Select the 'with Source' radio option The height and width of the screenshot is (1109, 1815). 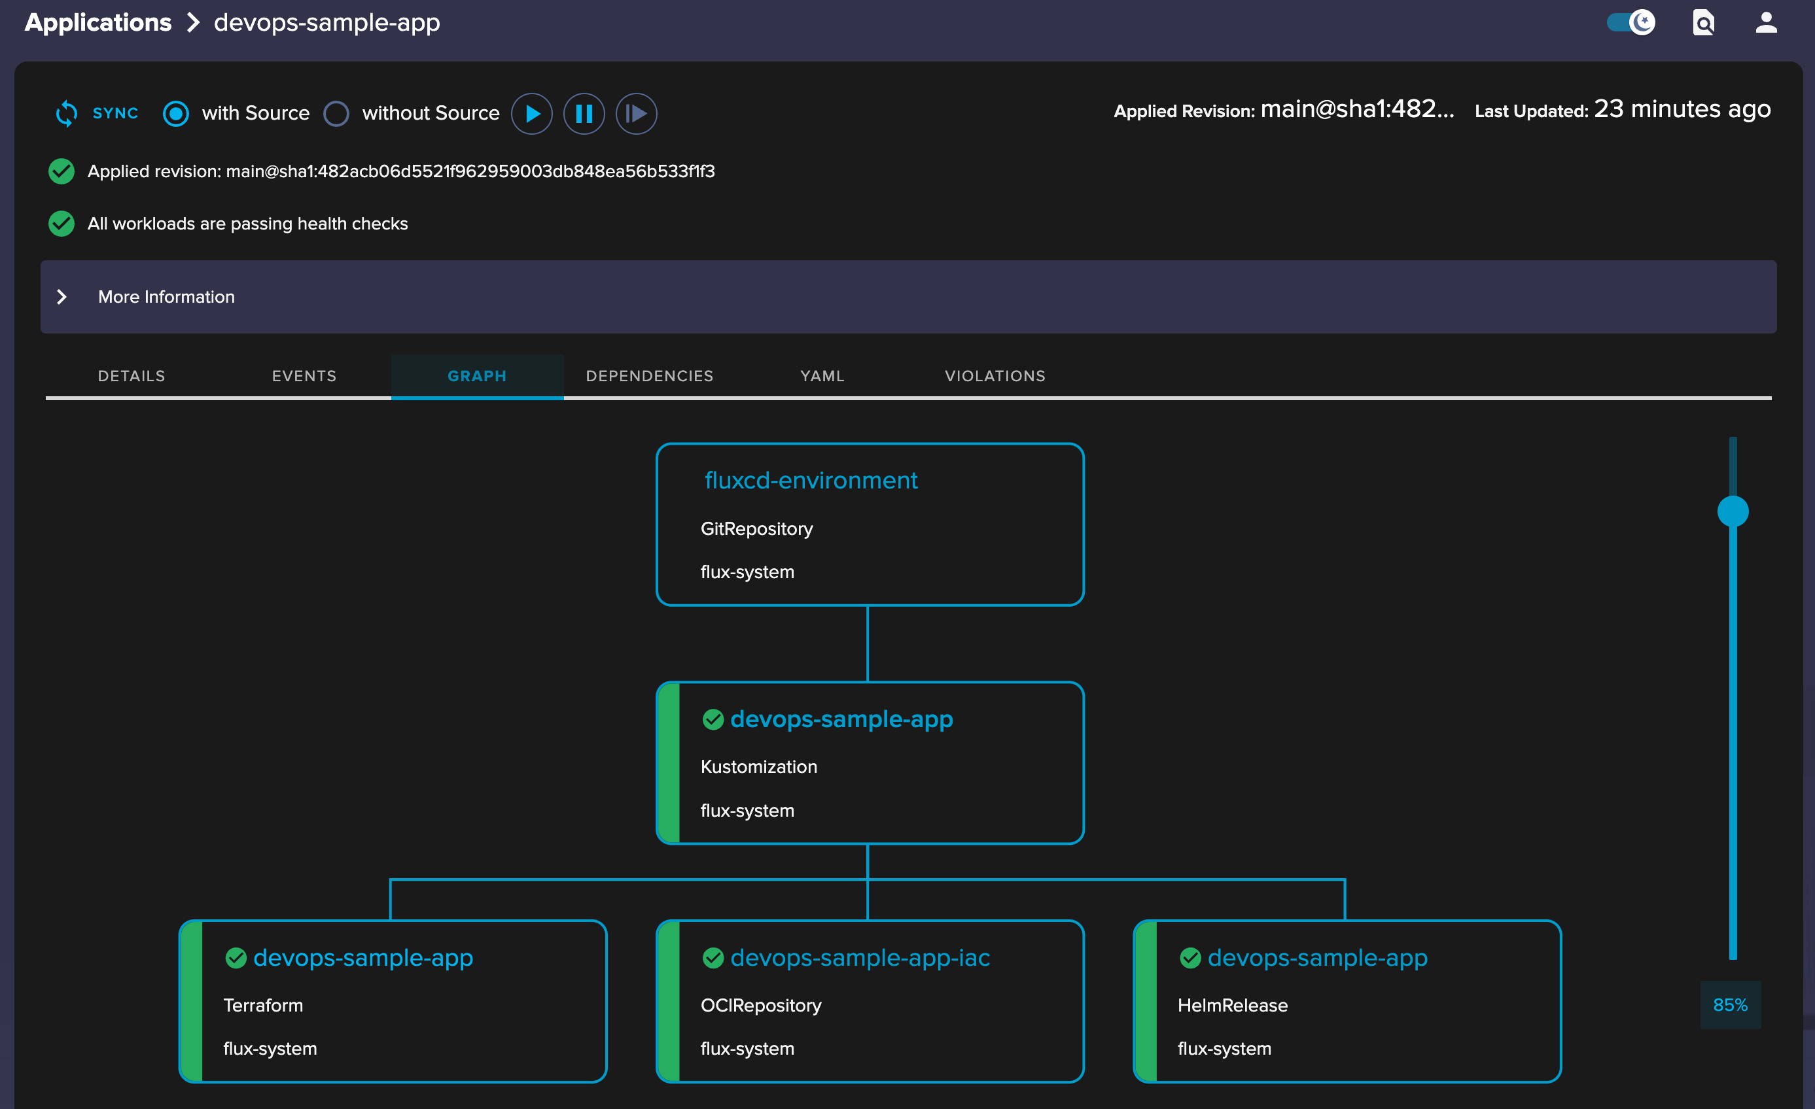point(175,113)
